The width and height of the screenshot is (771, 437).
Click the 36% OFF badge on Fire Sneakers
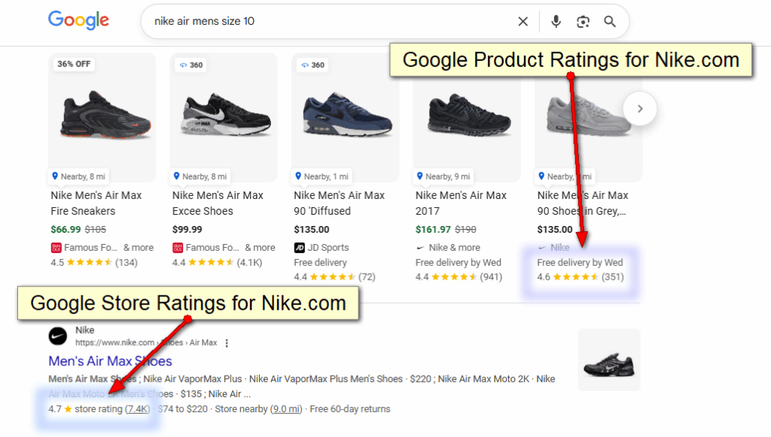coord(74,65)
